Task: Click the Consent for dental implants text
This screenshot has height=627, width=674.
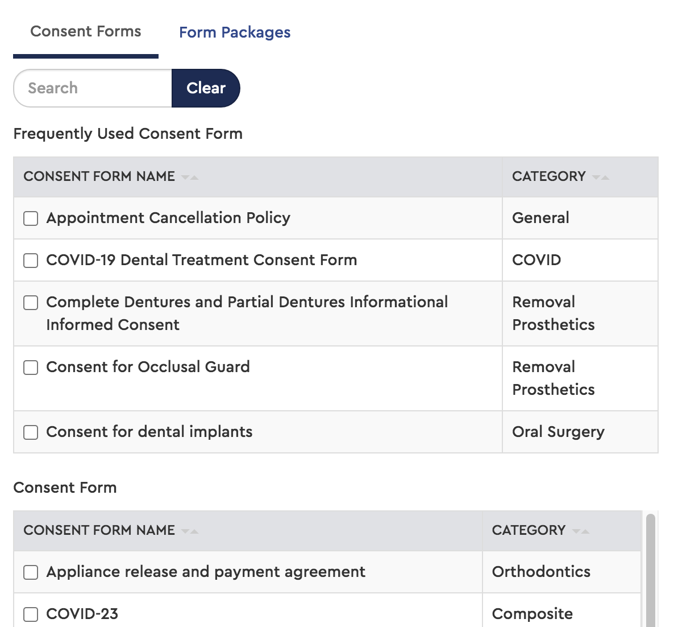Action: pos(149,432)
